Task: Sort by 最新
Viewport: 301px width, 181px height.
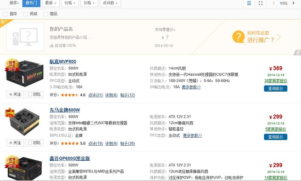Action: pos(51,3)
